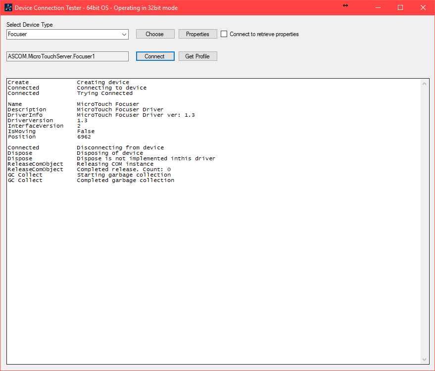Click the Connect button
Viewport: 435px width, 371px height.
pos(155,56)
